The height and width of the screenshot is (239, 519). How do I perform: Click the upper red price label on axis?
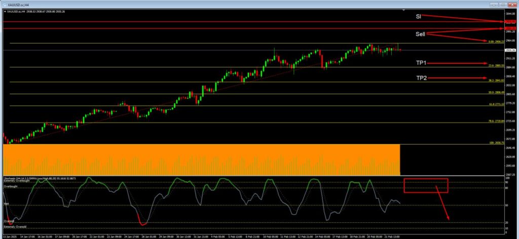[510, 21]
